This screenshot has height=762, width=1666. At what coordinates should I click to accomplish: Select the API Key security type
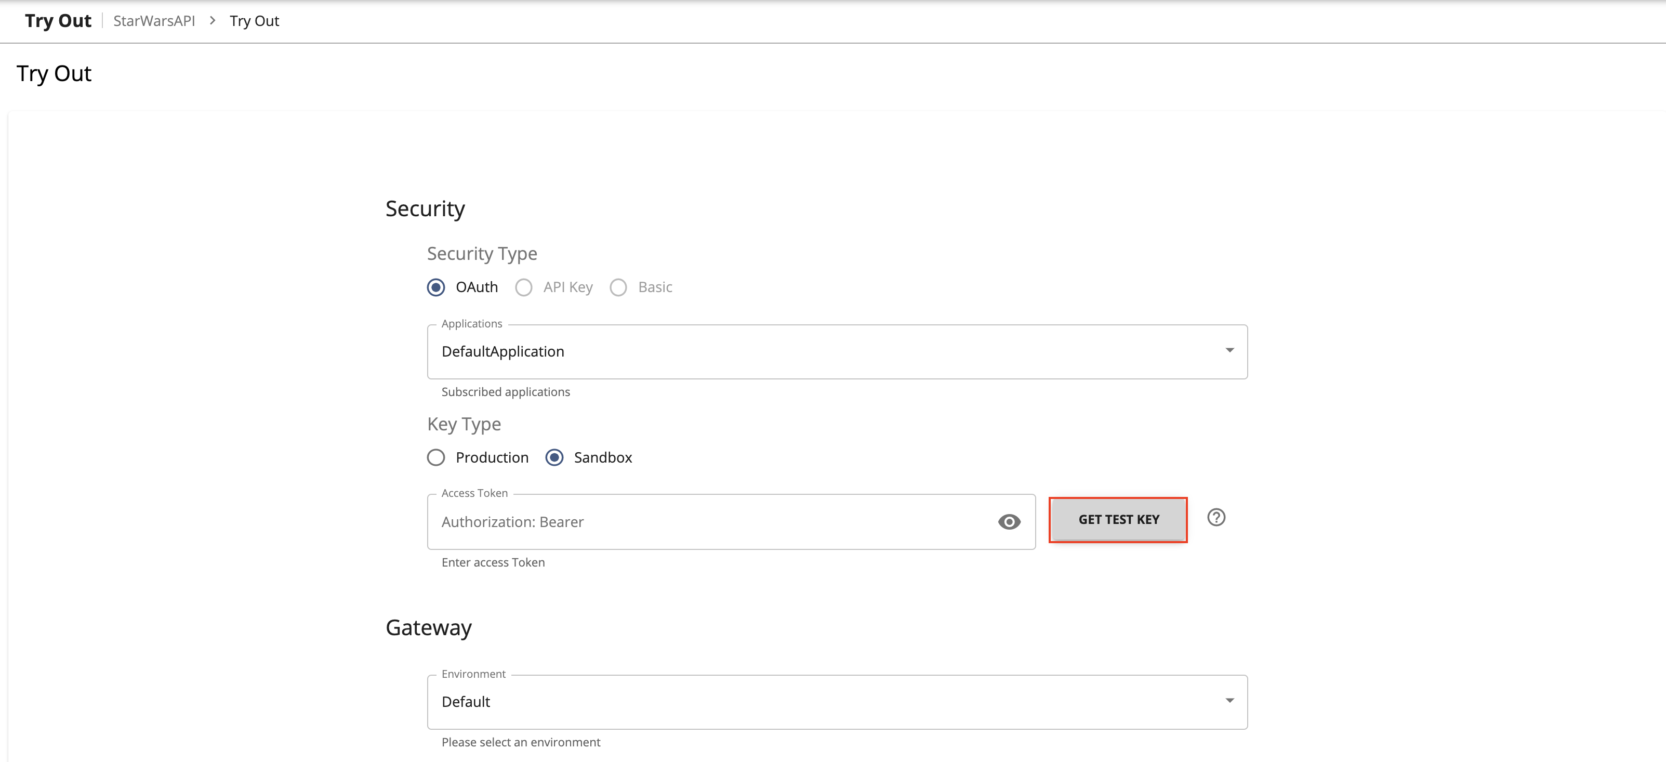(x=523, y=287)
